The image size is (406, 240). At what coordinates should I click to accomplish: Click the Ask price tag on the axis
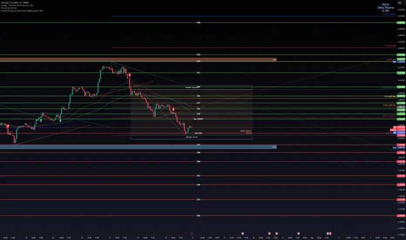399,127
